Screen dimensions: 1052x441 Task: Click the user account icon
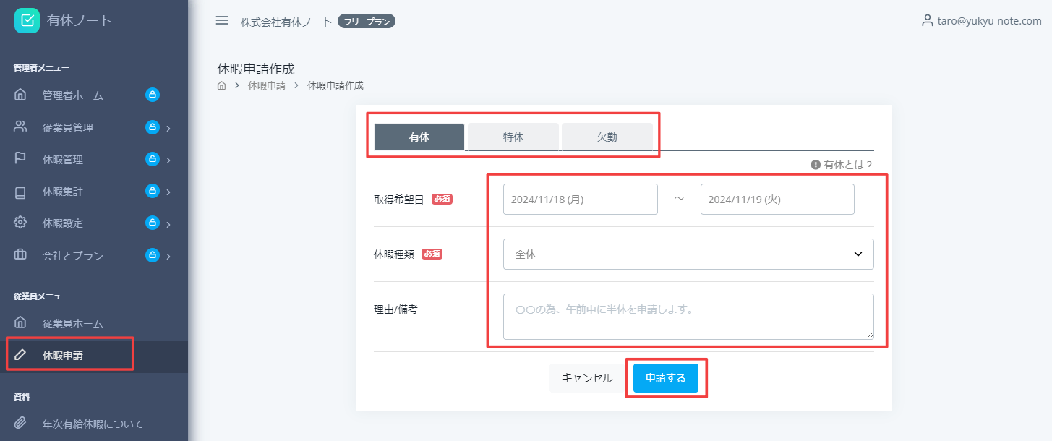(927, 21)
